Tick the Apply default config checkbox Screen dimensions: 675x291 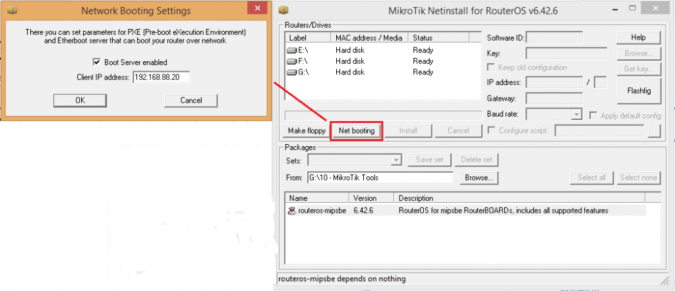pos(593,116)
